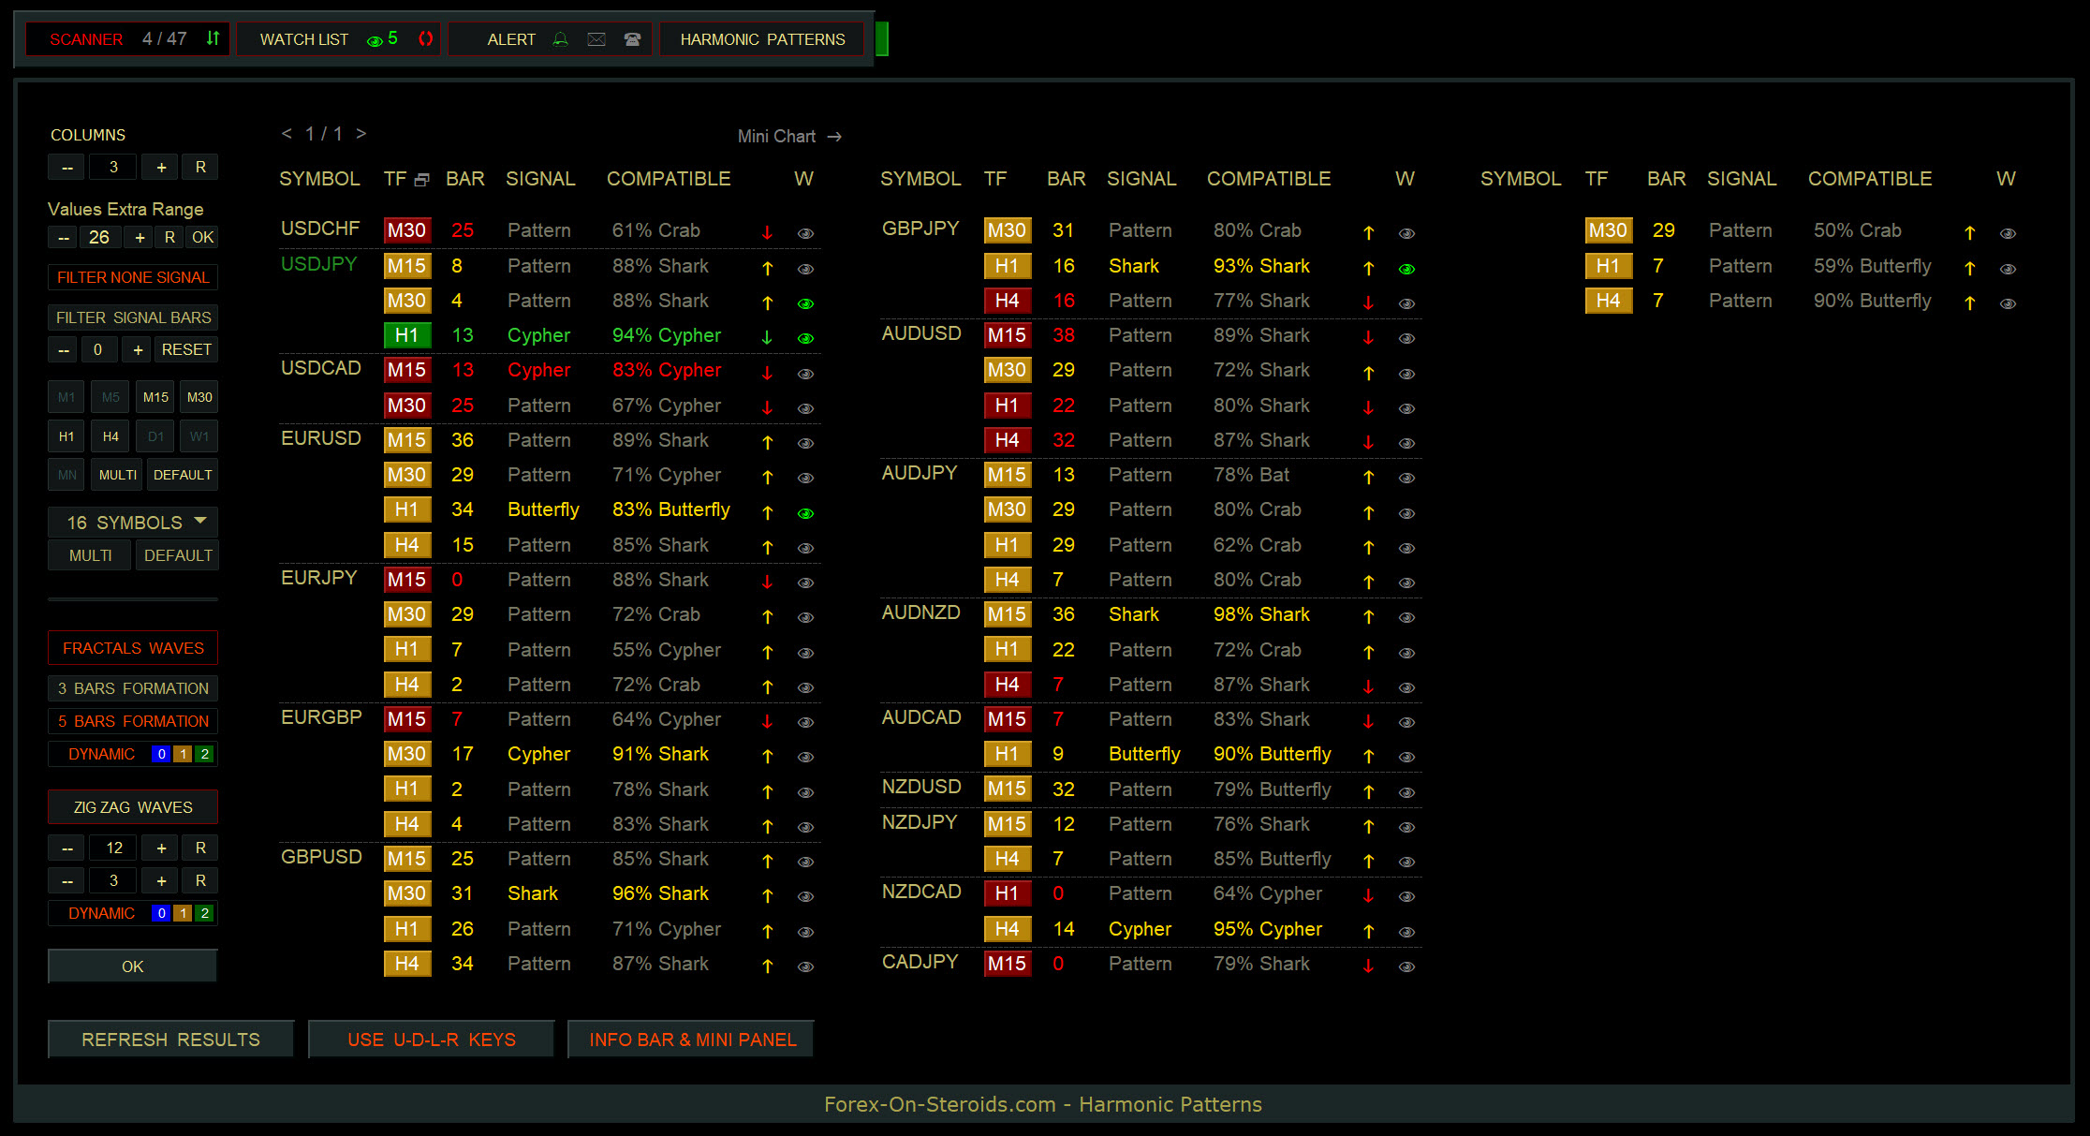The width and height of the screenshot is (2090, 1136).
Task: Click the Mini Chart arrow
Action: tap(835, 137)
